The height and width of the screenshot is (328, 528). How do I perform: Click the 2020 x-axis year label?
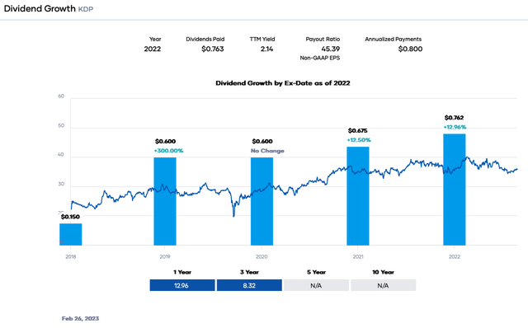262,256
